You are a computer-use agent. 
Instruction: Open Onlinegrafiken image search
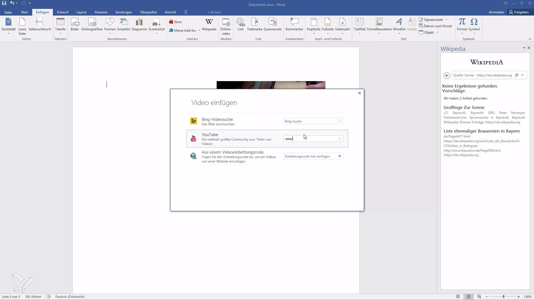pyautogui.click(x=92, y=24)
